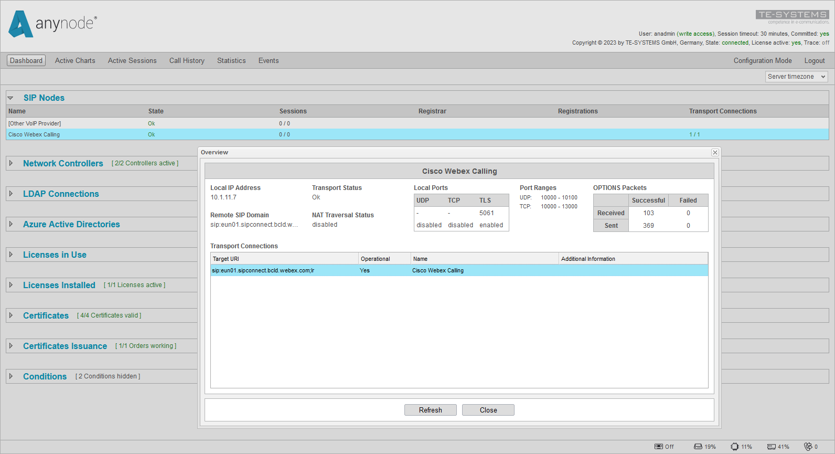Click the Registrations column header
Screen dimensions: 835x454
tap(577, 111)
